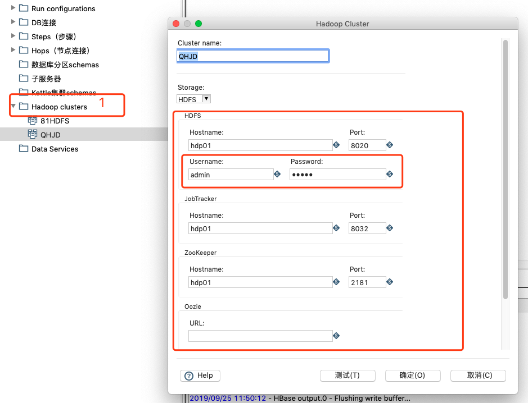Viewport: 528px width, 403px height.
Task: Expand the Hops（节点连接）tree node
Action: tap(13, 50)
